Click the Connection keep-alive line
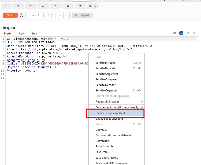201x165 pixels. click(26, 60)
